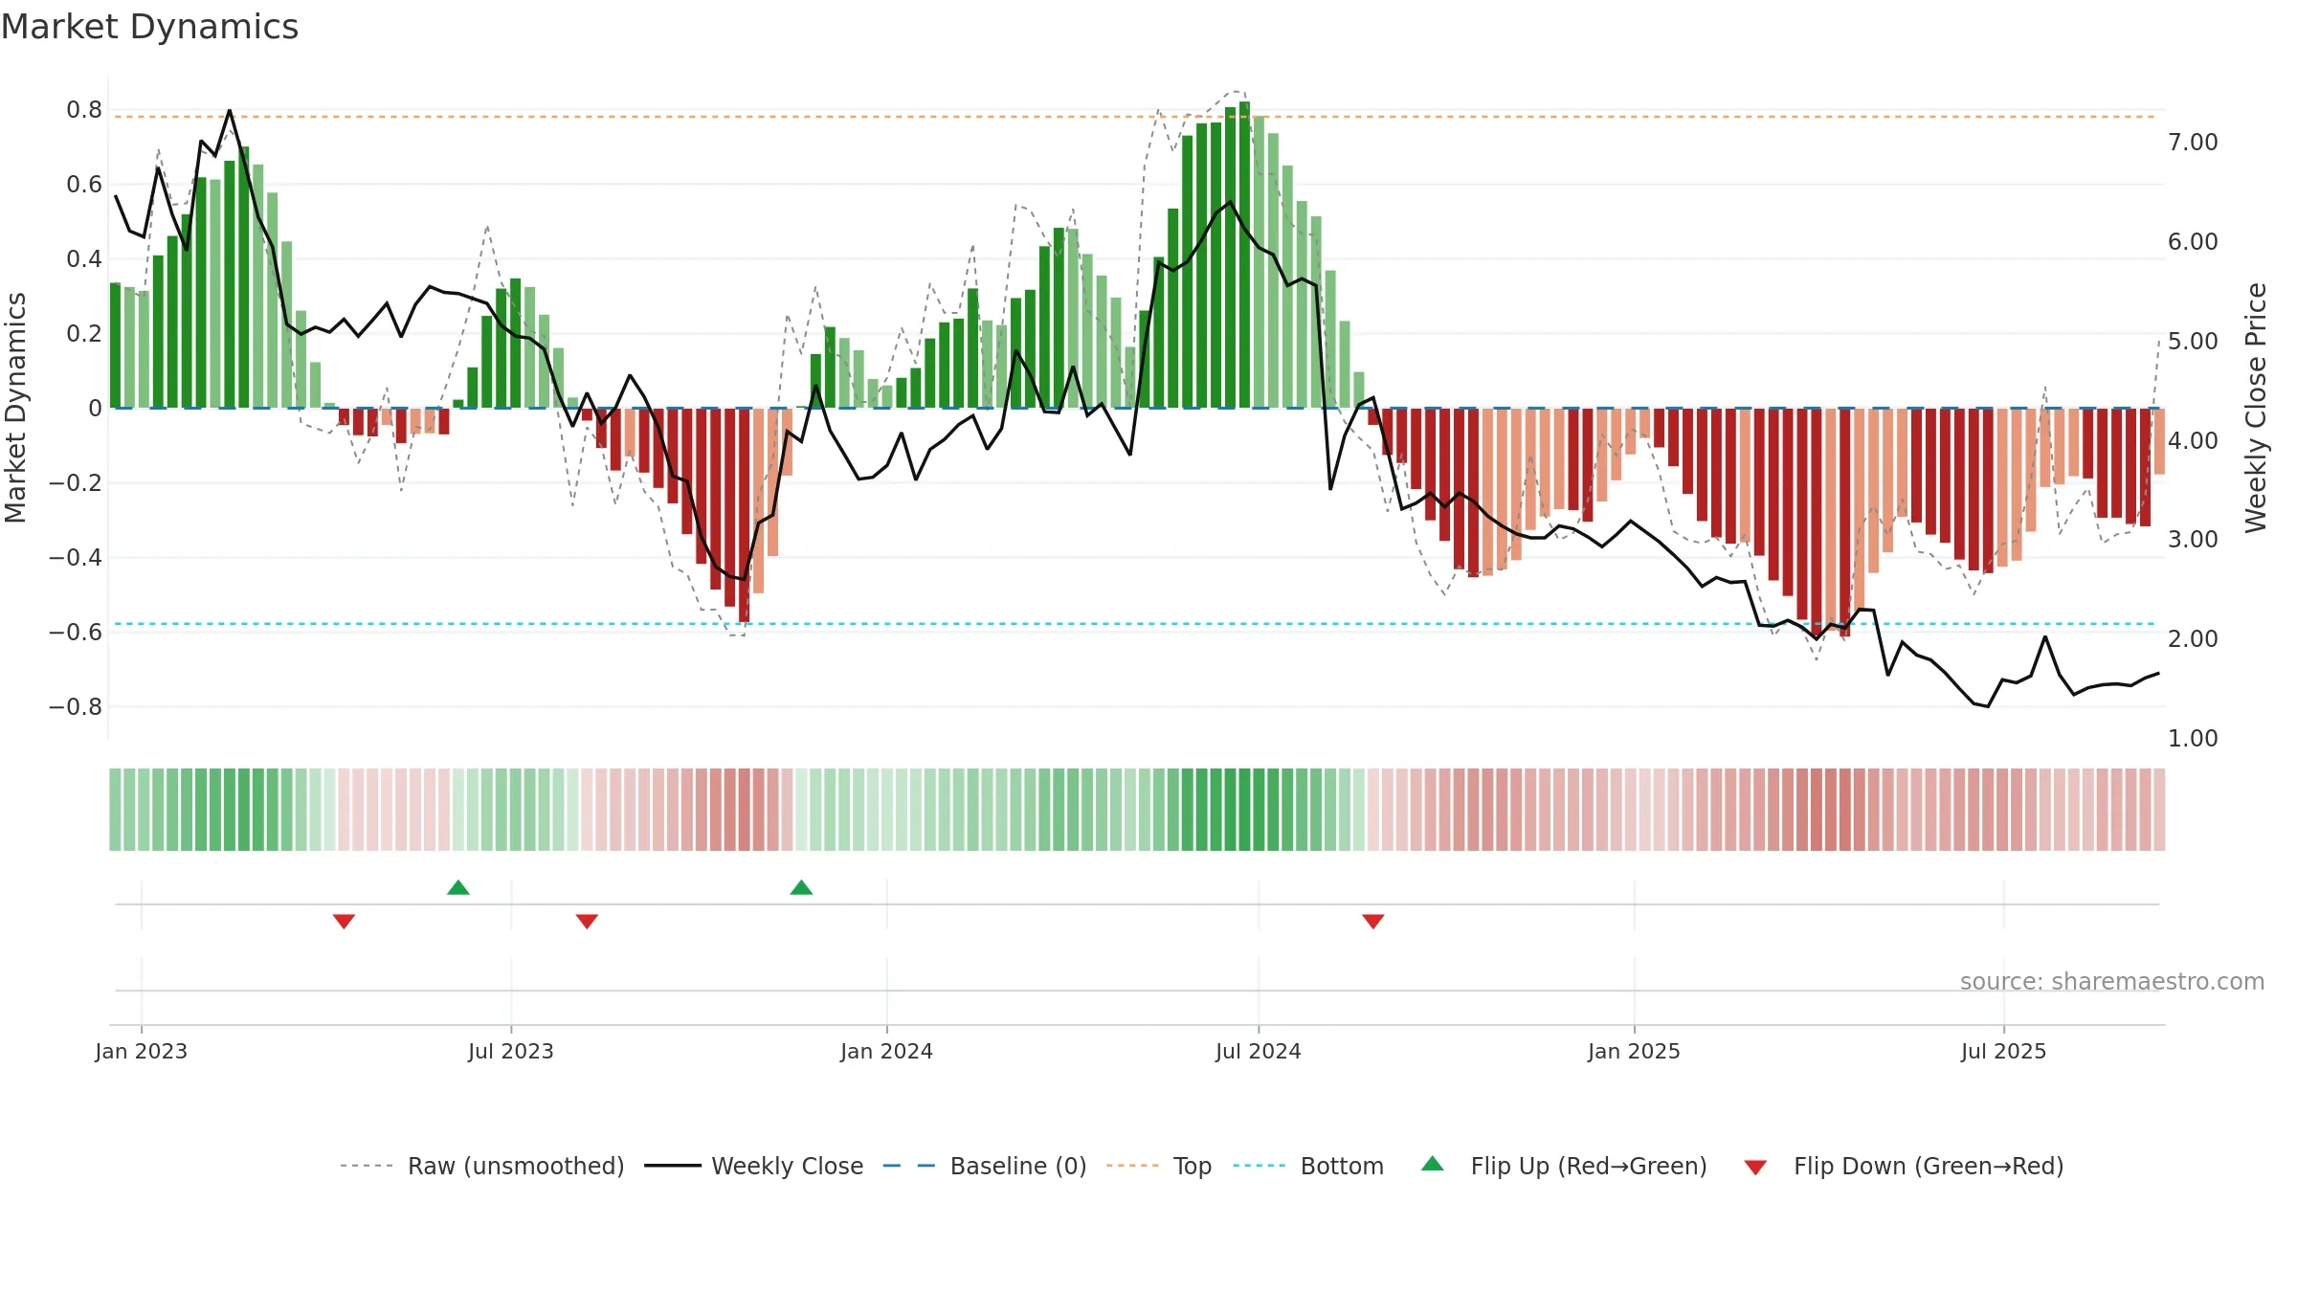Click the 2.00 price axis tick
The height and width of the screenshot is (1292, 2297).
[x=2194, y=639]
